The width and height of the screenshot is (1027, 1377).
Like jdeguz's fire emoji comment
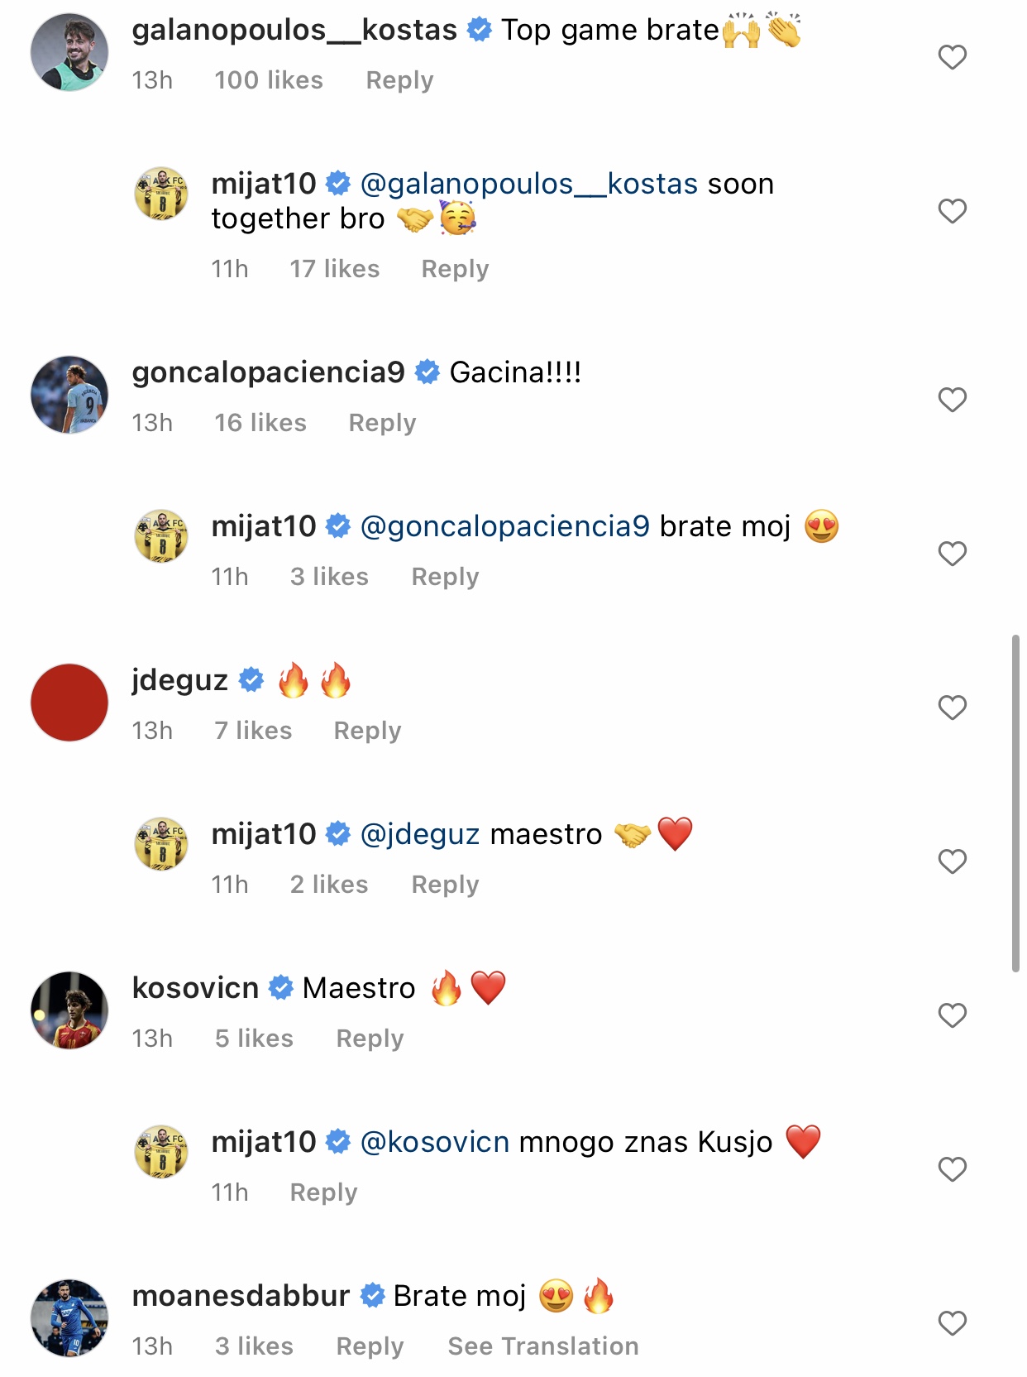pyautogui.click(x=952, y=708)
